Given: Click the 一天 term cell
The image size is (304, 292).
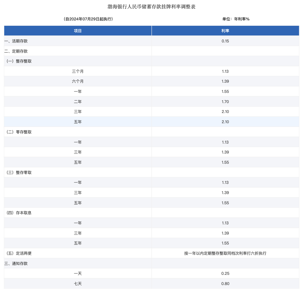Looking at the screenshot, I should coord(78,273).
